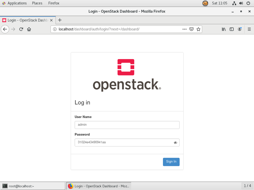Screen dimensions: 254x190
Task: Open a new browser tab
Action: [60, 20]
